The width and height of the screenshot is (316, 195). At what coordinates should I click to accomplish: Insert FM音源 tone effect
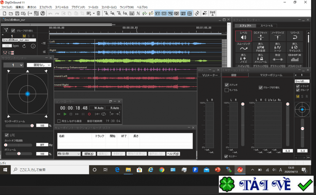tap(260, 47)
